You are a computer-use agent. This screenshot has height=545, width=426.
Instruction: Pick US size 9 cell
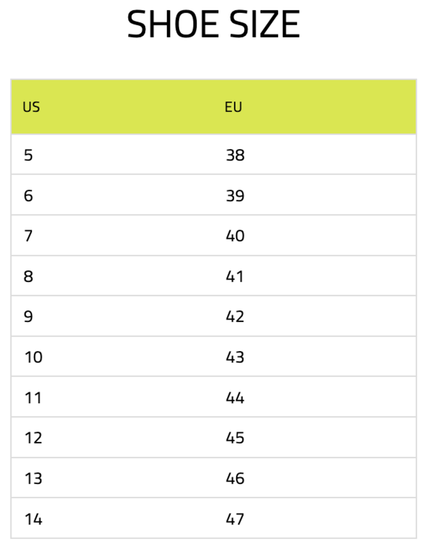click(28, 316)
